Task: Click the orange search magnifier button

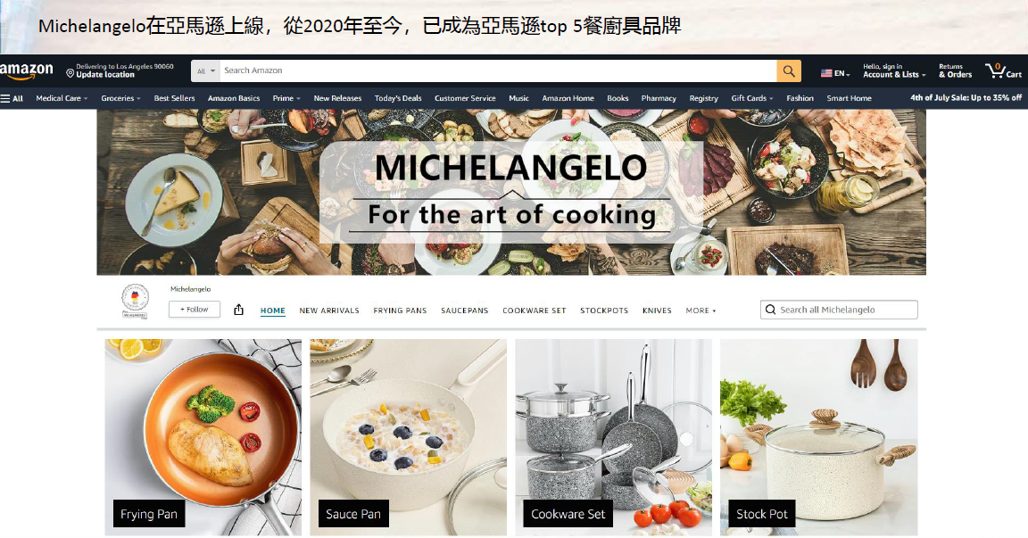Action: pyautogui.click(x=789, y=70)
